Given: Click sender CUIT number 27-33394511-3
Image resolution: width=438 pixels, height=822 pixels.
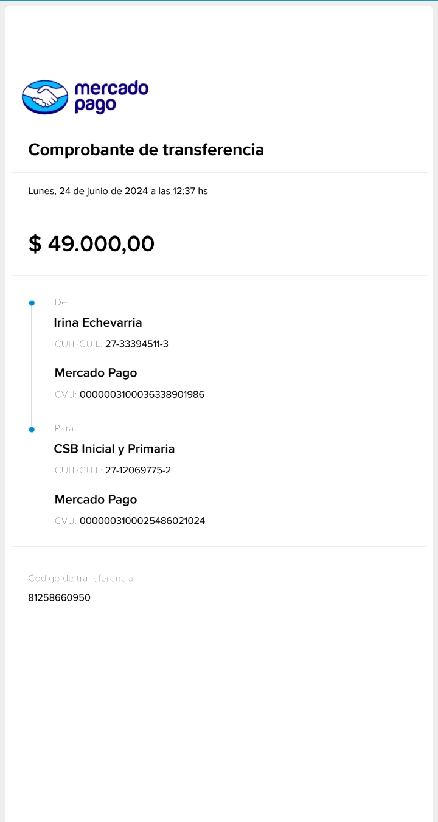Looking at the screenshot, I should [x=137, y=344].
